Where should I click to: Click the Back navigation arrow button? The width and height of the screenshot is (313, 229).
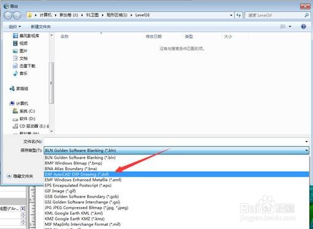(8, 15)
